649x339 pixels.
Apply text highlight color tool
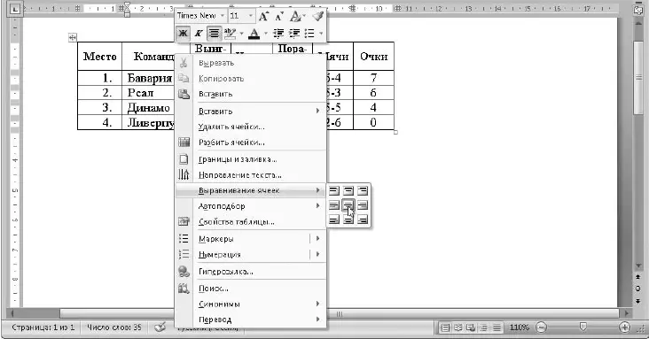[230, 33]
